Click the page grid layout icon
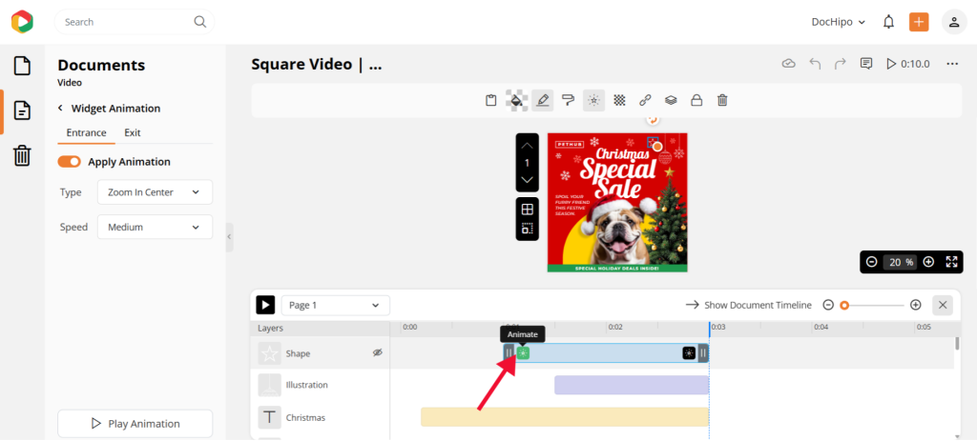Image resolution: width=977 pixels, height=441 pixels. click(527, 209)
